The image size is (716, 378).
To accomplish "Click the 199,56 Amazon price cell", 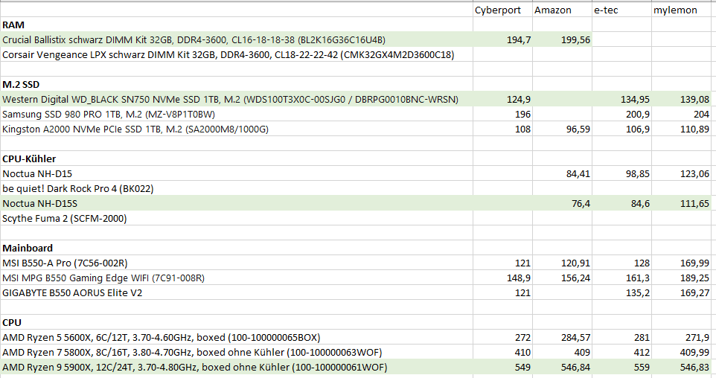I will [562, 39].
